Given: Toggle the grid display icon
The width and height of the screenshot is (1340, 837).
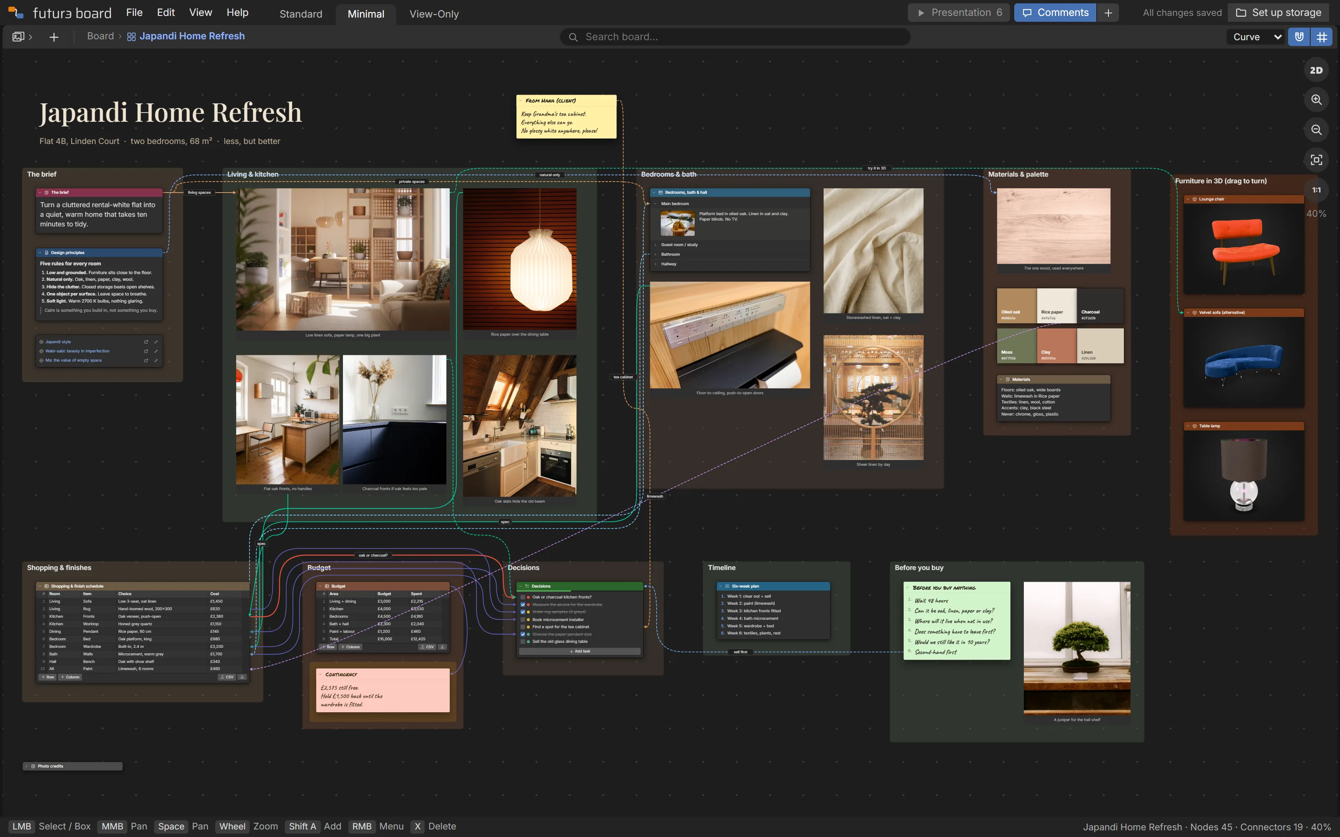Looking at the screenshot, I should (1322, 37).
